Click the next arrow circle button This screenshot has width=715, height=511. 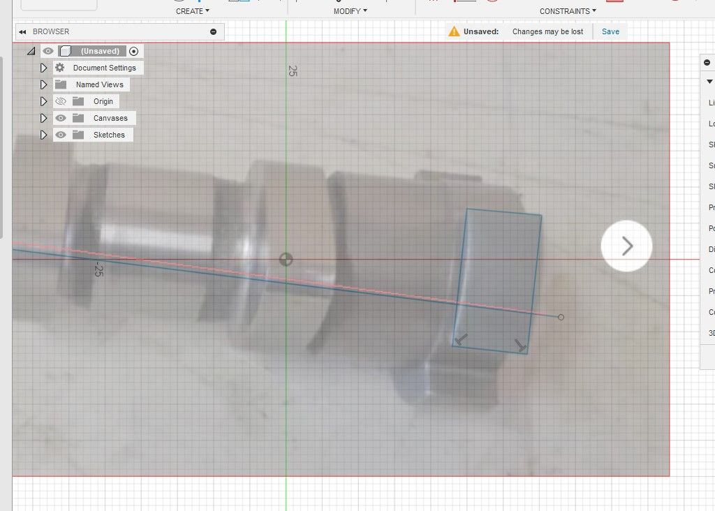pyautogui.click(x=626, y=246)
